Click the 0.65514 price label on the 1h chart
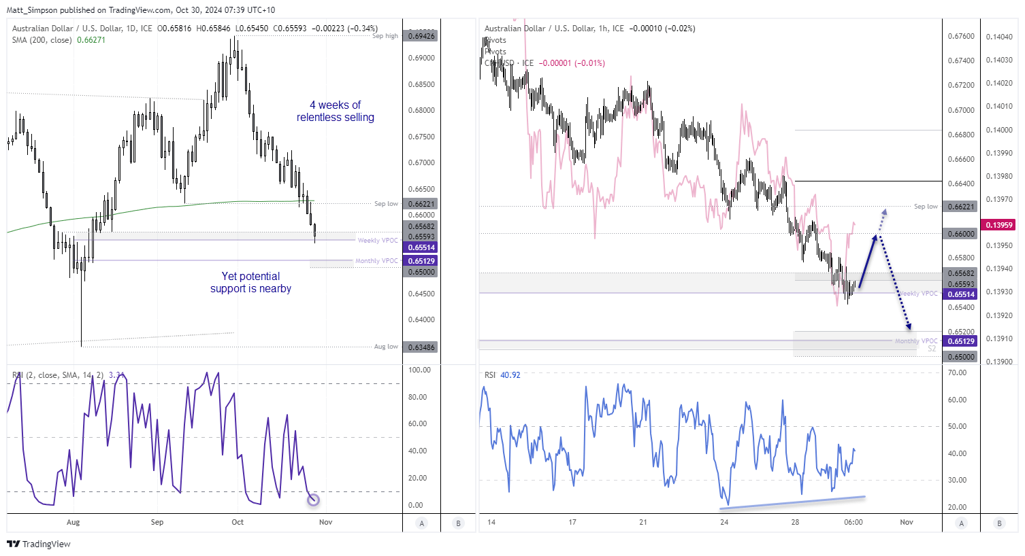Viewport: 1025px width, 556px height. pyautogui.click(x=961, y=294)
